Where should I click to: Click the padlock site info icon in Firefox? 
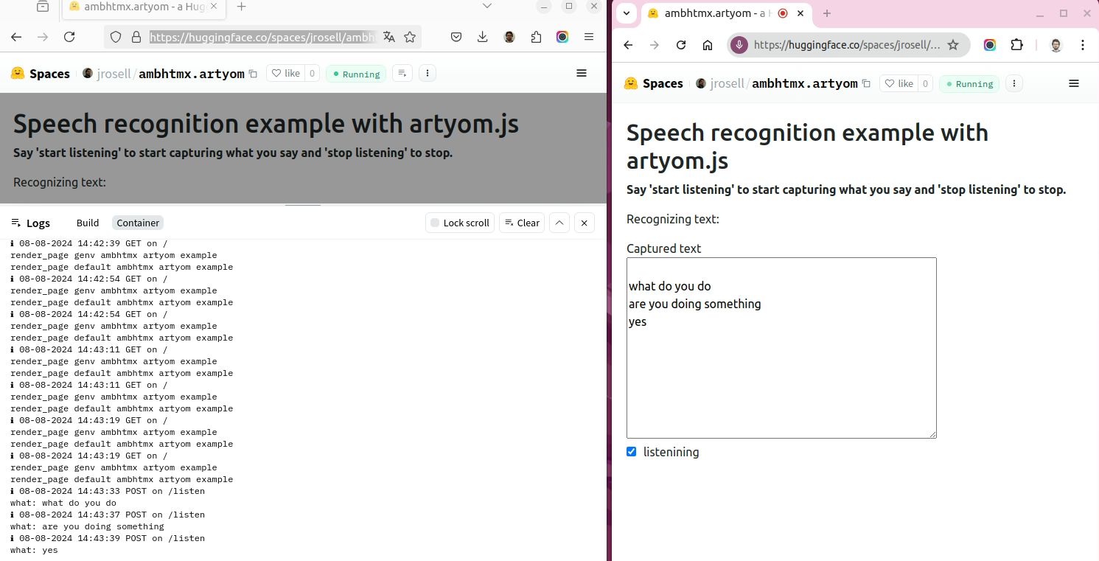[136, 37]
